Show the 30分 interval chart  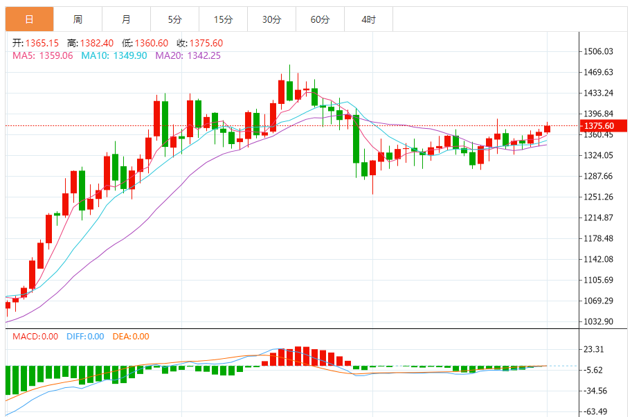click(x=271, y=20)
